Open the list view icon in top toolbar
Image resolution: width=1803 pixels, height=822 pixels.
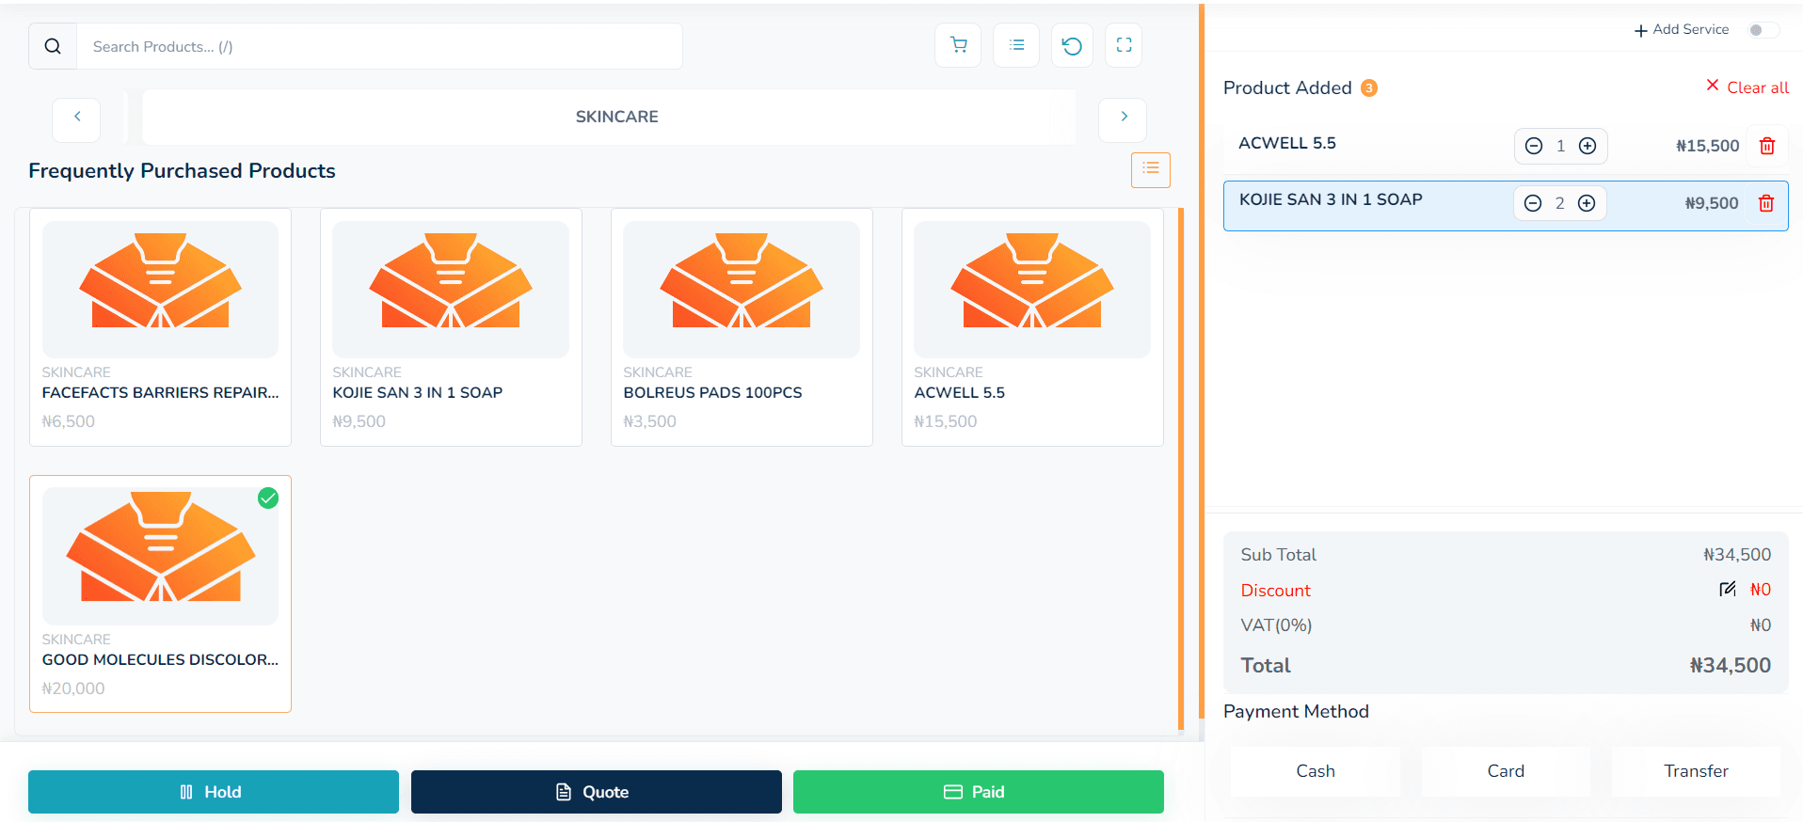[x=1016, y=45]
